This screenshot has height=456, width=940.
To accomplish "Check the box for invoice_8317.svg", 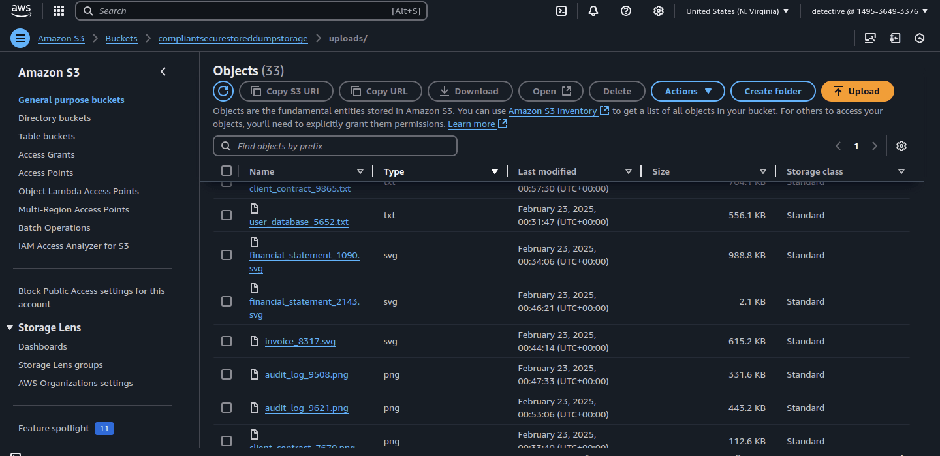I will [x=226, y=341].
